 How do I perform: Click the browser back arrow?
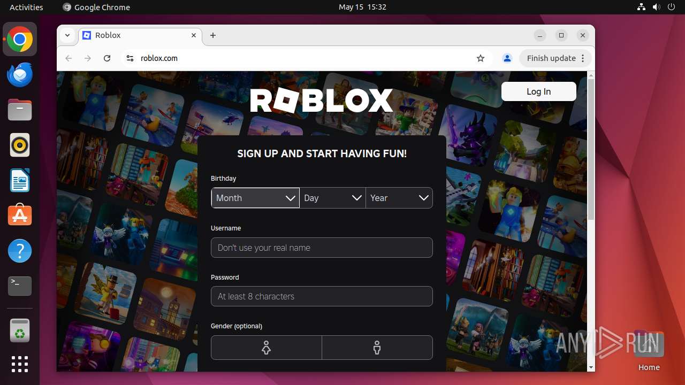click(x=68, y=58)
